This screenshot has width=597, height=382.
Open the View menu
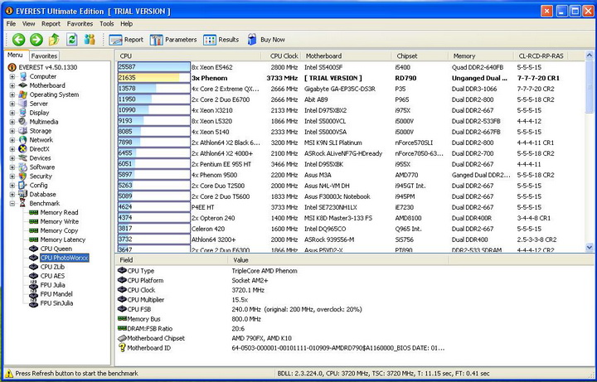click(x=28, y=23)
